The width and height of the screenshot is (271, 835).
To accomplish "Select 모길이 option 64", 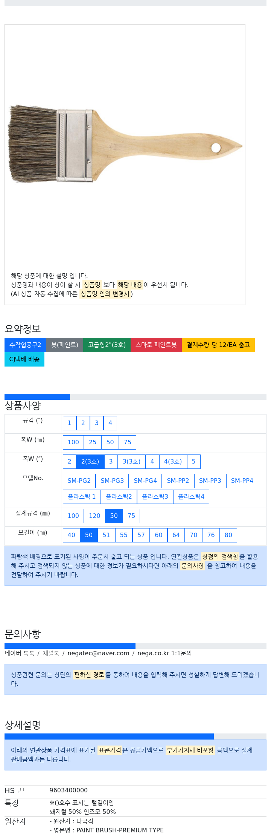I will pyautogui.click(x=176, y=535).
